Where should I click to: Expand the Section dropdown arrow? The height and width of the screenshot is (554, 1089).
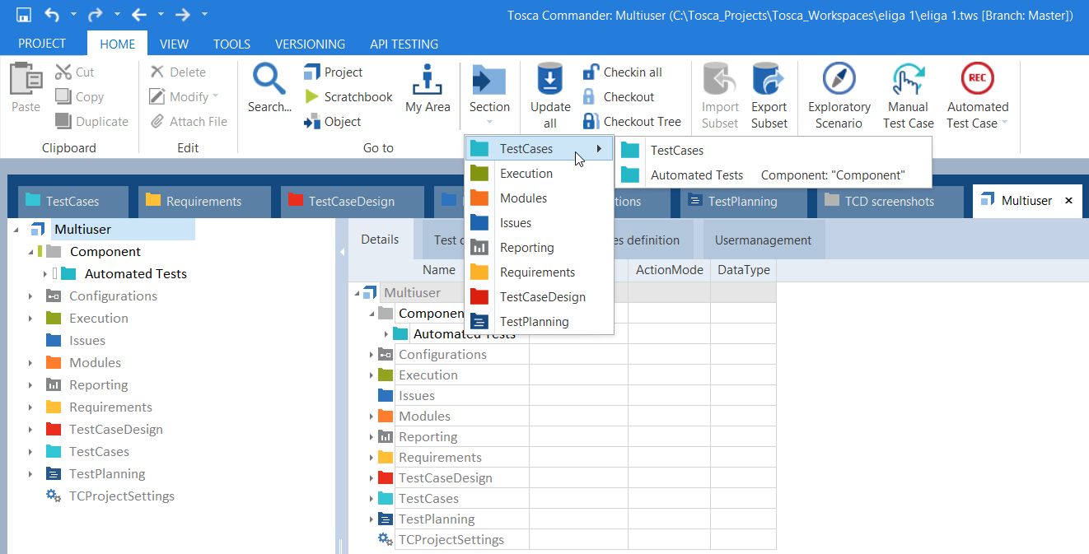click(x=489, y=123)
